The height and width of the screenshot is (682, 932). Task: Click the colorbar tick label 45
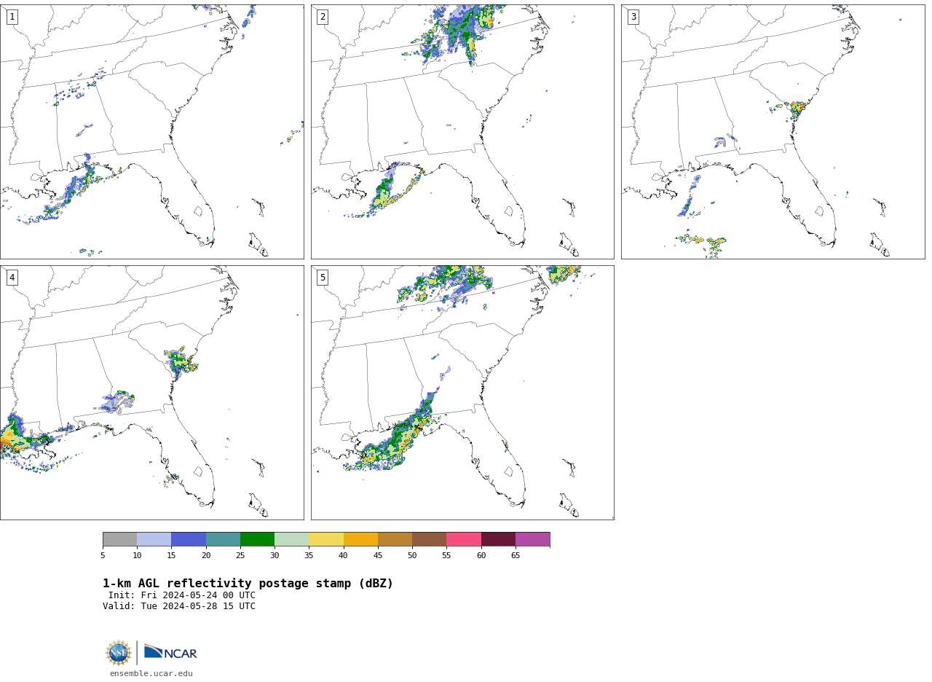pyautogui.click(x=378, y=556)
